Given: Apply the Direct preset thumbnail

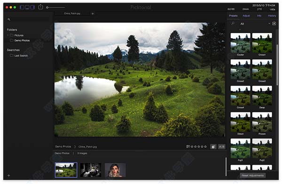Looking at the screenshot, I should pyautogui.click(x=240, y=122).
